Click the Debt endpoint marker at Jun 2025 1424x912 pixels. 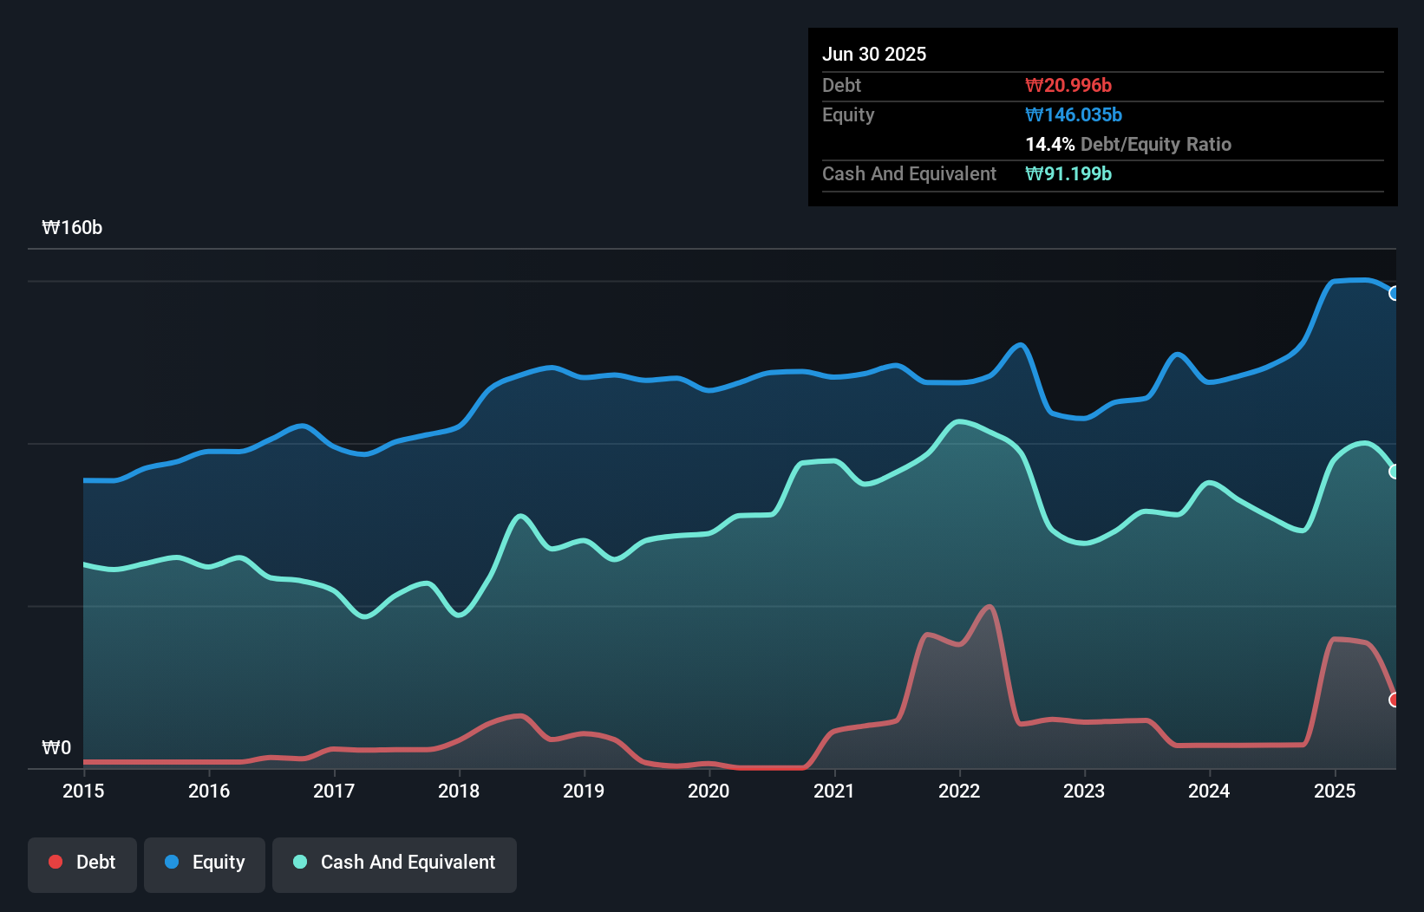click(1395, 700)
